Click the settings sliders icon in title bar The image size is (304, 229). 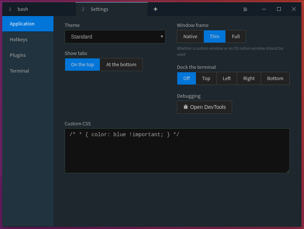tap(245, 9)
